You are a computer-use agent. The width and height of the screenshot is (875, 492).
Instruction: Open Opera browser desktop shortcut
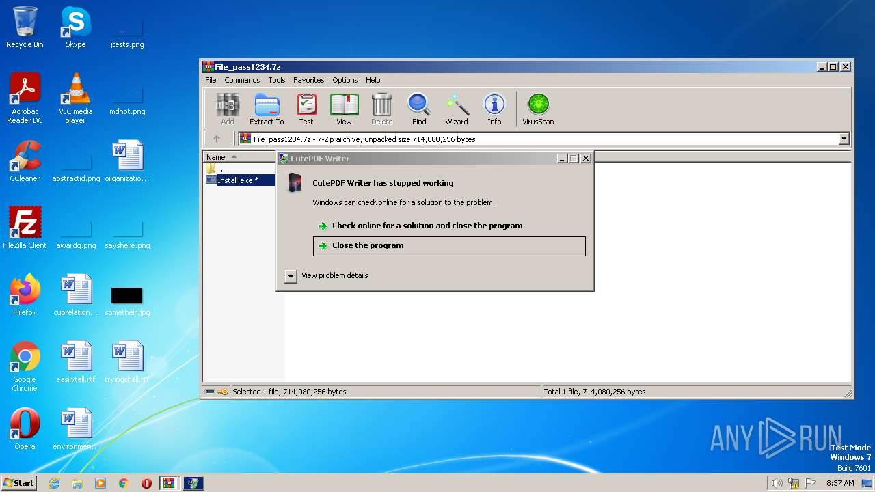point(25,429)
